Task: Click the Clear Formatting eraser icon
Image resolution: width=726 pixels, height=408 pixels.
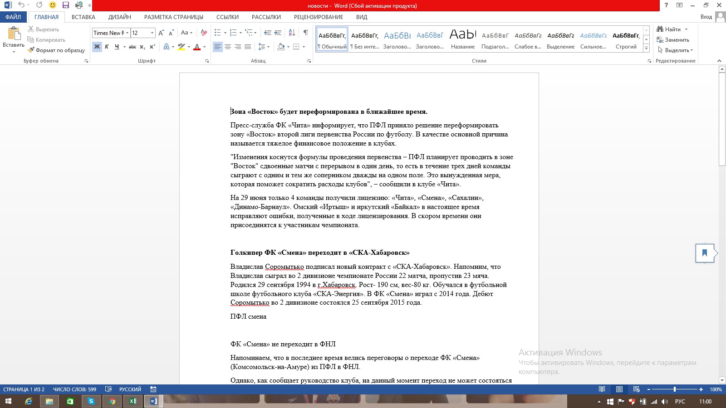Action: (x=204, y=33)
